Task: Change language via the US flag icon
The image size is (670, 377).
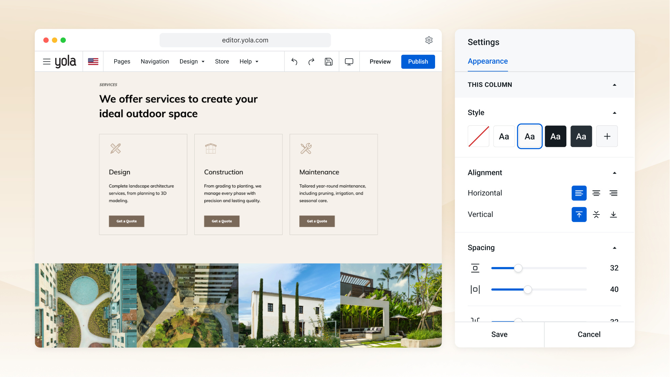Action: [93, 62]
